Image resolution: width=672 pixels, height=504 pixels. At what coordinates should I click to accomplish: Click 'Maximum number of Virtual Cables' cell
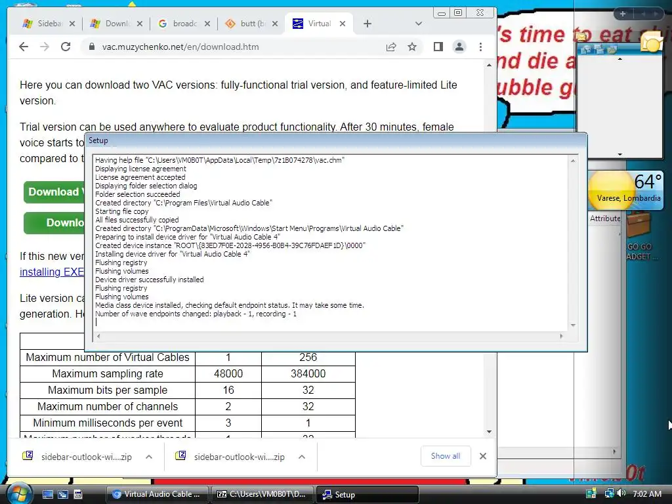[x=108, y=358]
